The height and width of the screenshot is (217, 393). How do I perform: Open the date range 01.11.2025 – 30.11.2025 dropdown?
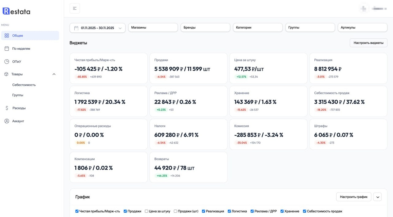(x=98, y=28)
